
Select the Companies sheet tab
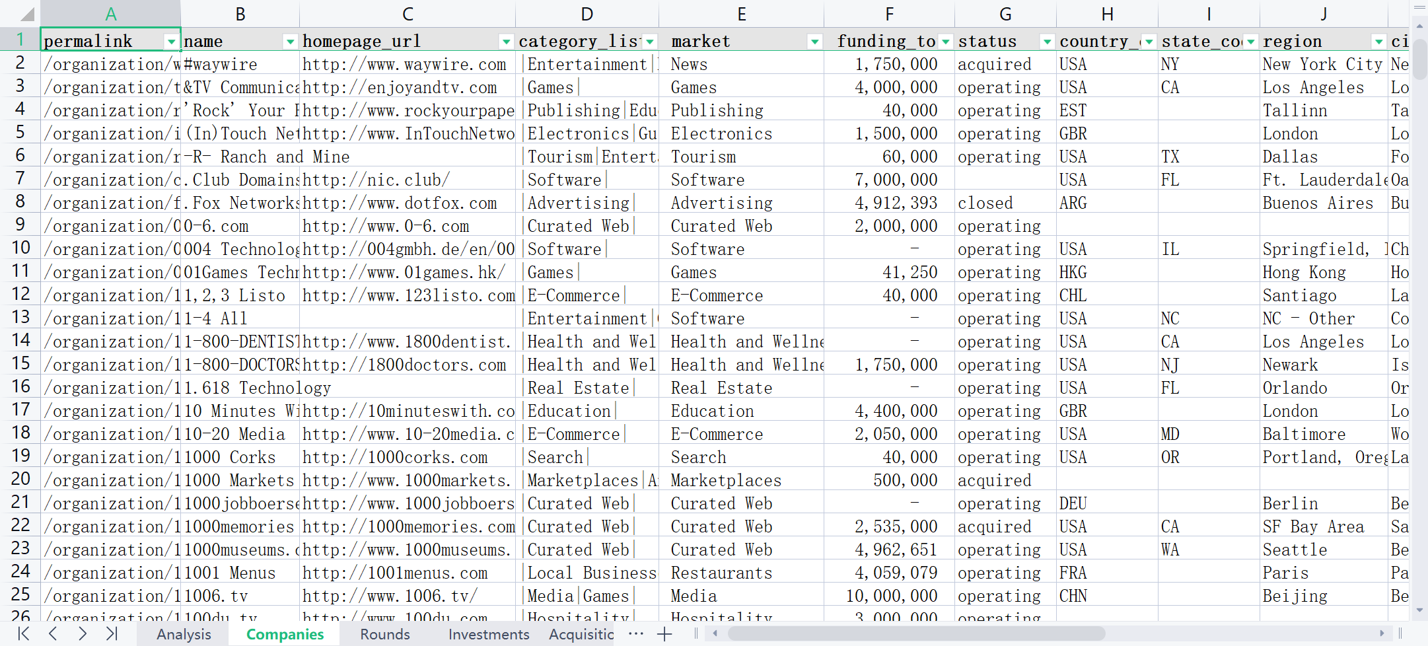[x=285, y=634]
